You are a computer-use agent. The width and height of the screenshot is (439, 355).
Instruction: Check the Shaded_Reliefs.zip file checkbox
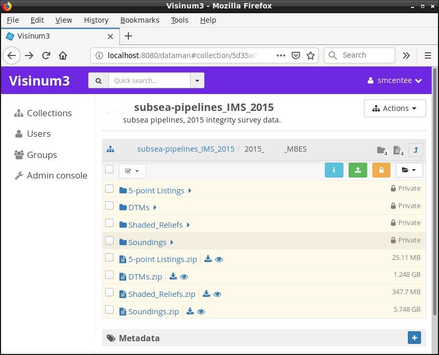[x=109, y=292]
